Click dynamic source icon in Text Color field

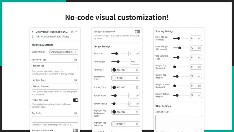click(x=137, y=70)
